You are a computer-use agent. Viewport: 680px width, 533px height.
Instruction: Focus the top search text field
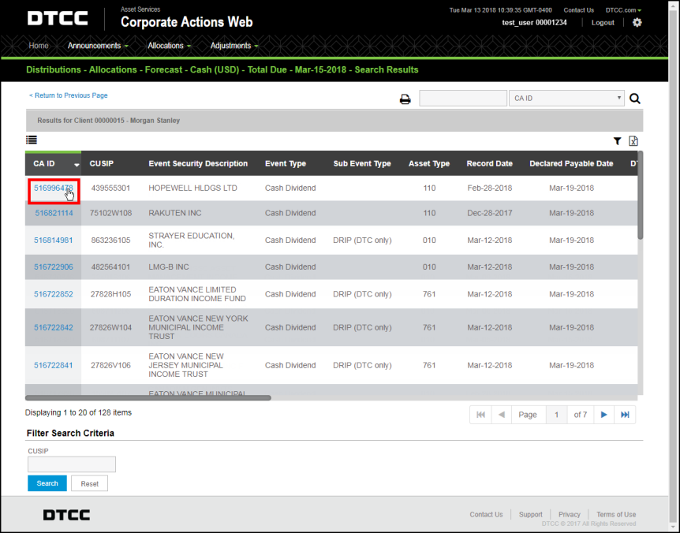click(463, 99)
